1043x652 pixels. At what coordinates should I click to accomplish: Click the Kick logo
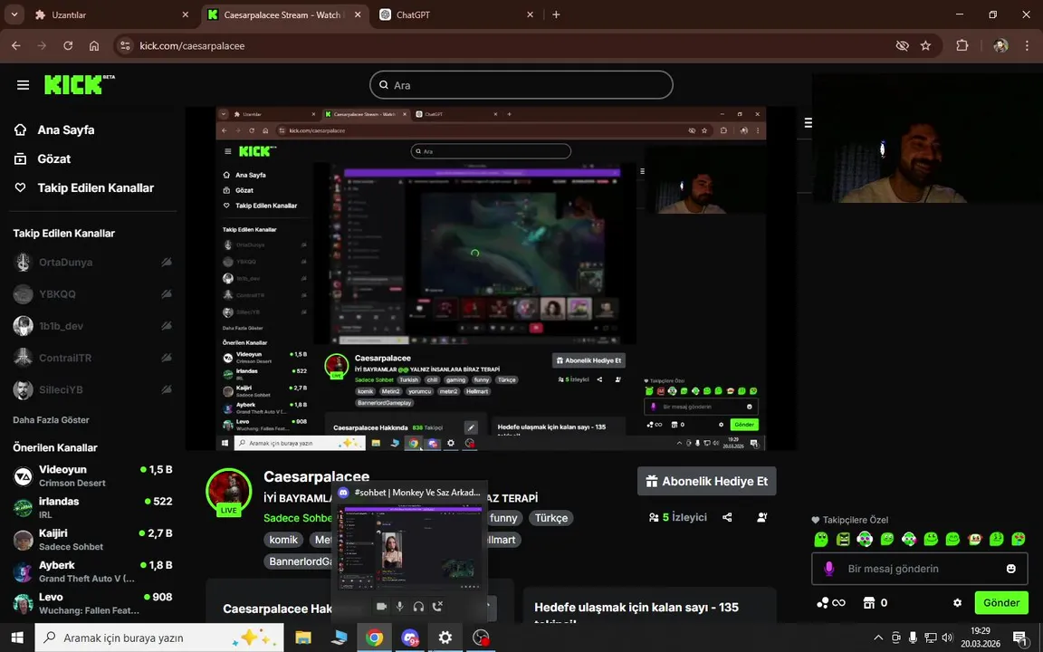[79, 84]
